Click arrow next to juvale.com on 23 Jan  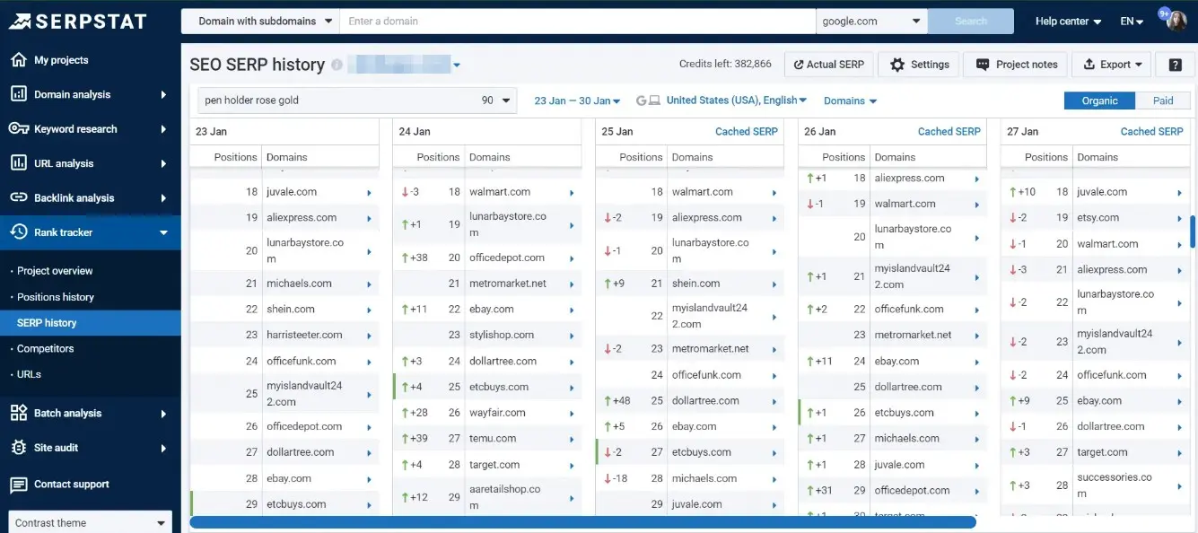(369, 192)
